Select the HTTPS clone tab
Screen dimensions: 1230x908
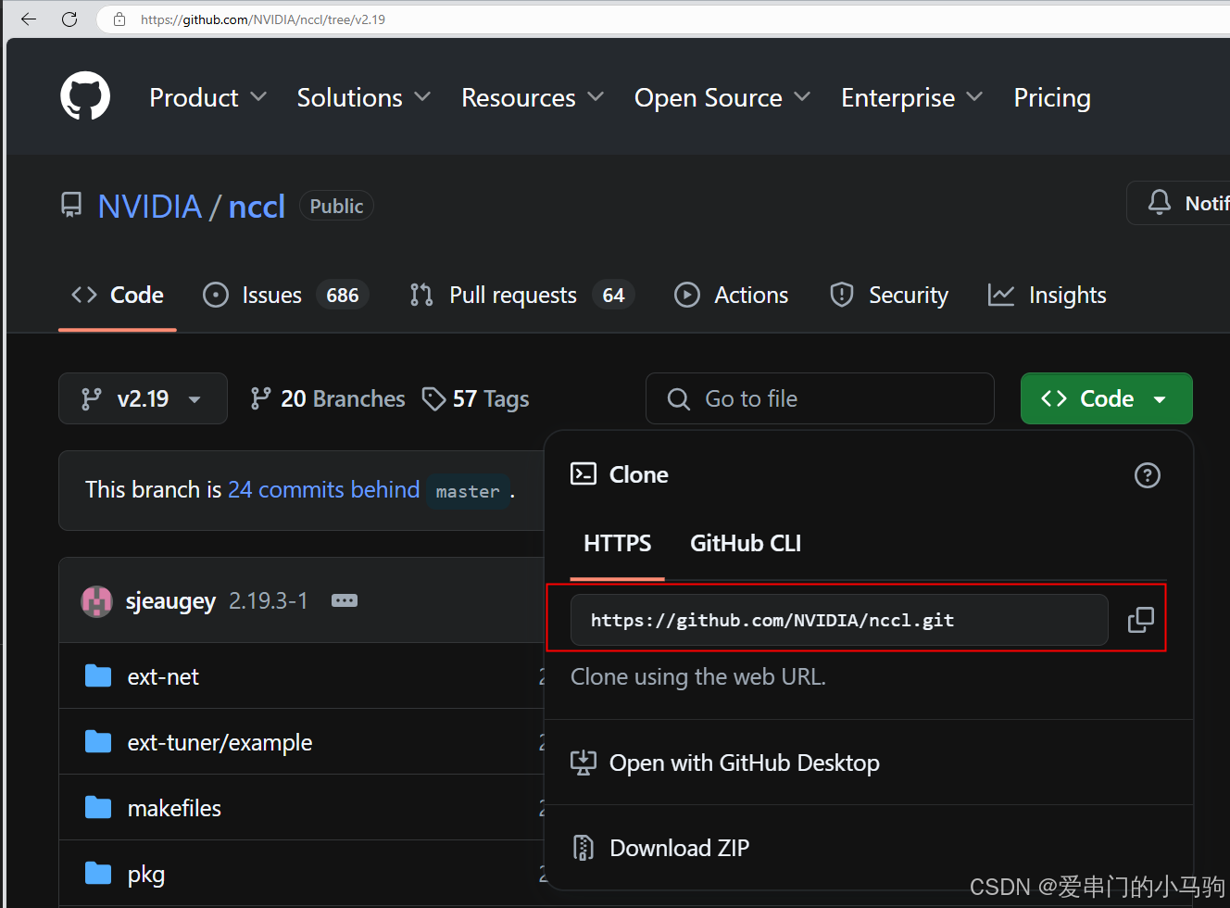(x=618, y=543)
